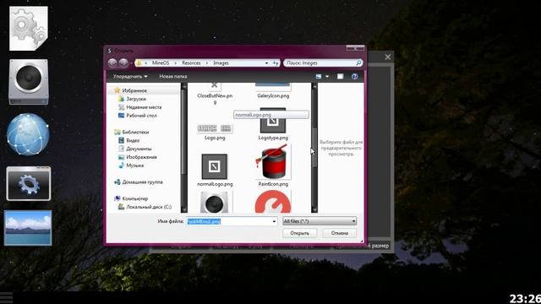Viewport: 541px width, 304px height.
Task: Navigate to MineOS in the breadcrumb
Action: pos(161,63)
